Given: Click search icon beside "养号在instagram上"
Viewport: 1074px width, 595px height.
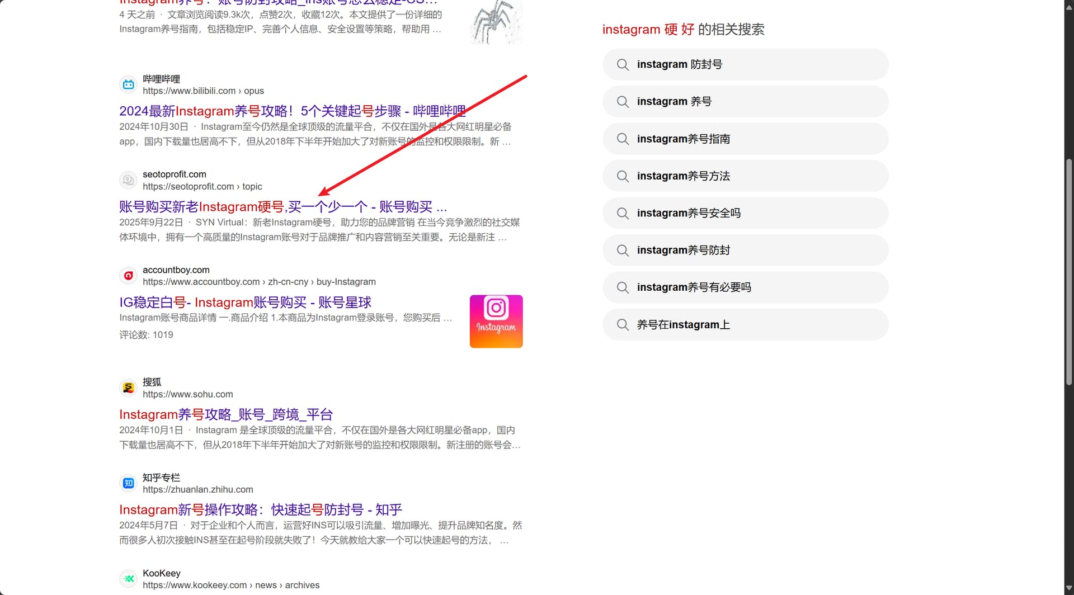Looking at the screenshot, I should pyautogui.click(x=623, y=325).
